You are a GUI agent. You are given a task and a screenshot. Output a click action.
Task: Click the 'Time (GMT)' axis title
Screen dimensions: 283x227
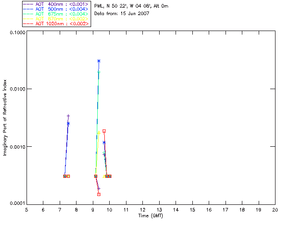[x=150, y=216]
